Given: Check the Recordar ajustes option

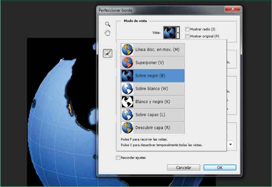Looking at the screenshot, I should [x=118, y=158].
